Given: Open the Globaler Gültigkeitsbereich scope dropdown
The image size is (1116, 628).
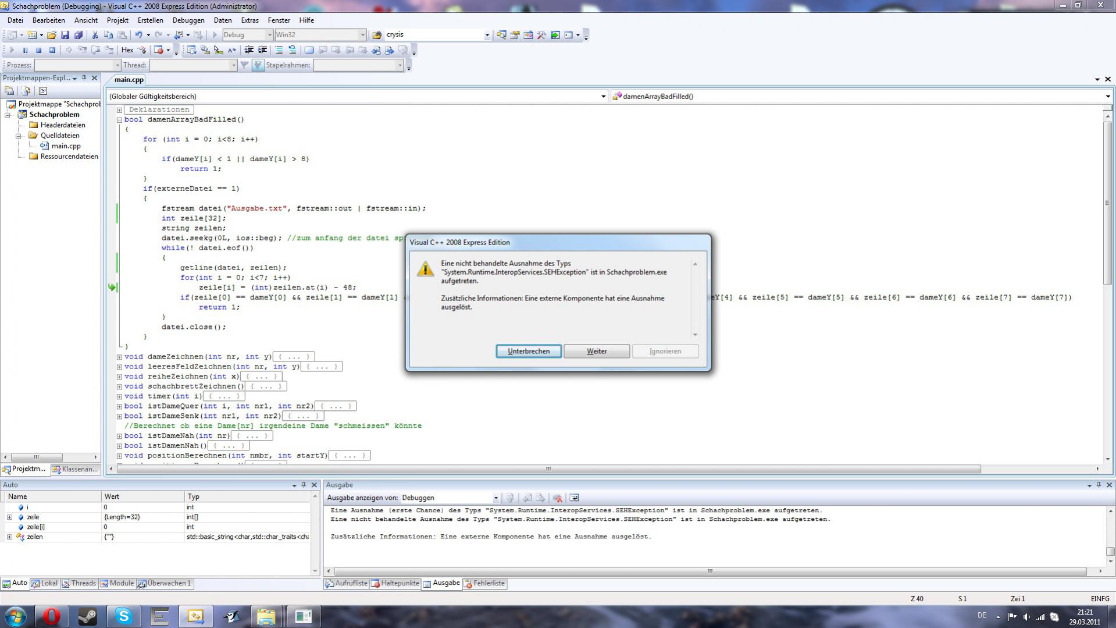Looking at the screenshot, I should click(x=603, y=97).
